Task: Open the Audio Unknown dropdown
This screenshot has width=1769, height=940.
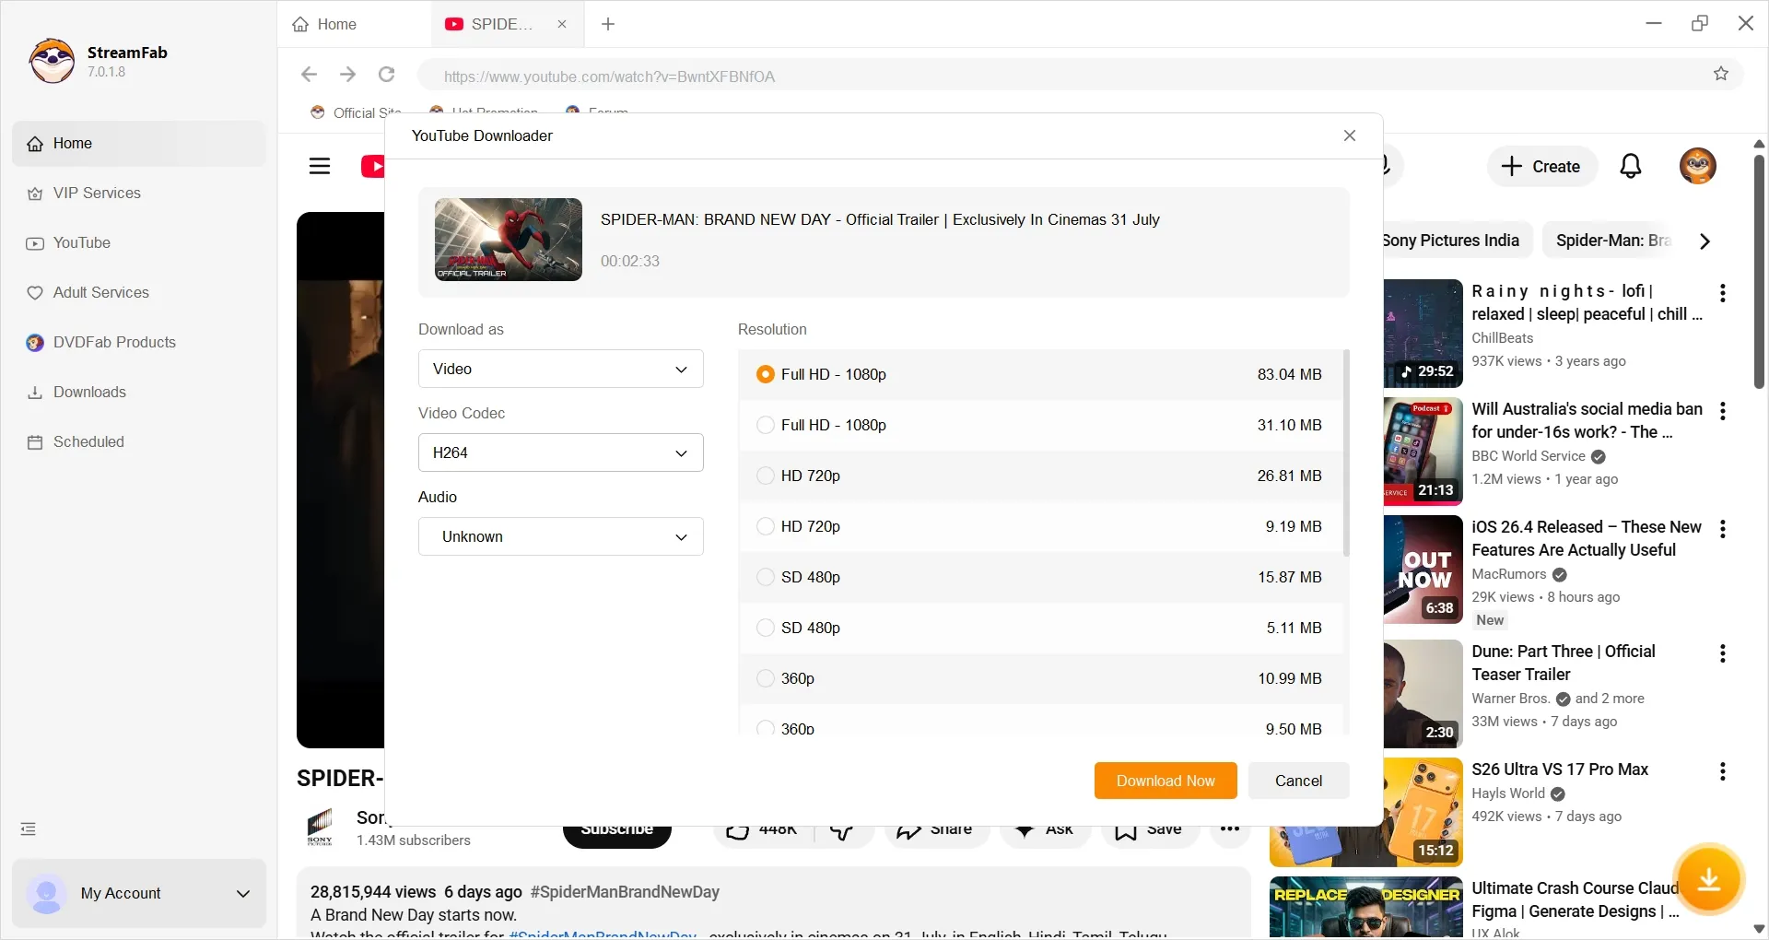Action: coord(560,536)
